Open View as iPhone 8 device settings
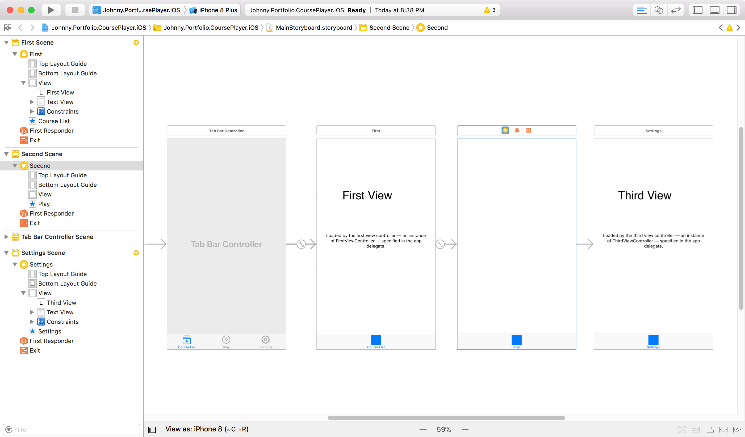Viewport: 745px width, 437px height. tap(207, 429)
